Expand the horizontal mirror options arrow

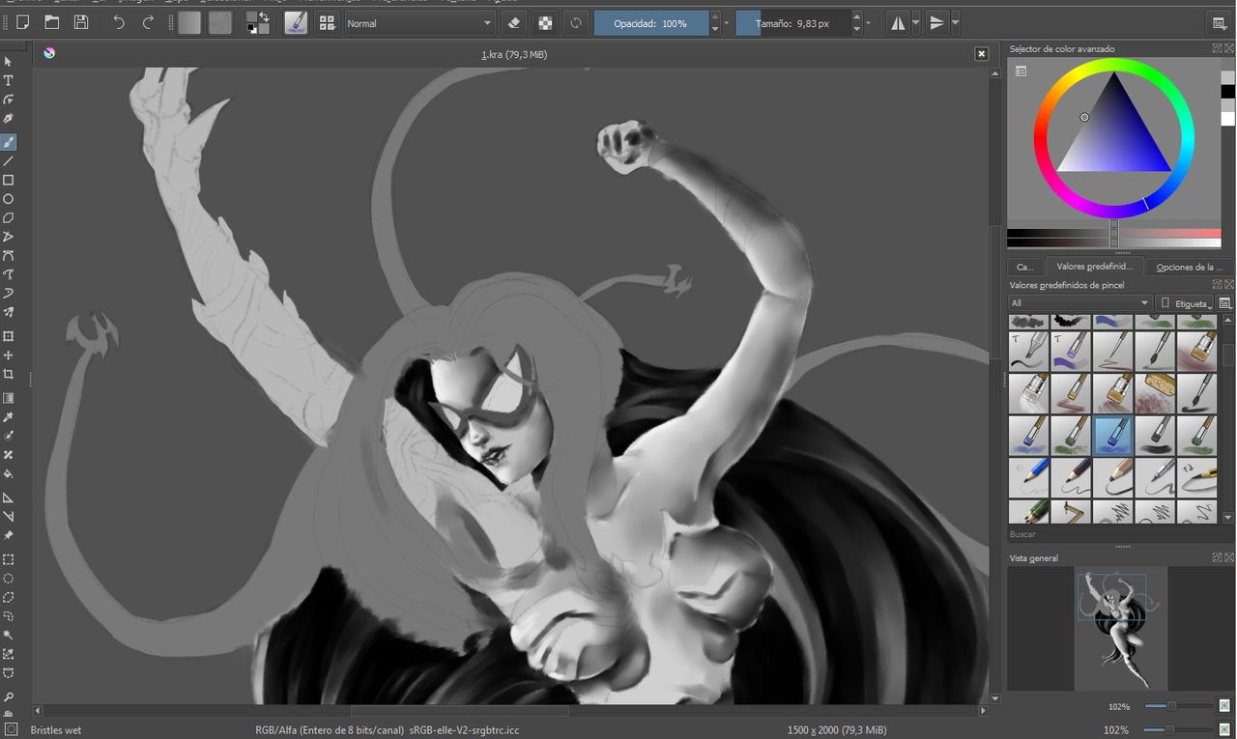[916, 23]
